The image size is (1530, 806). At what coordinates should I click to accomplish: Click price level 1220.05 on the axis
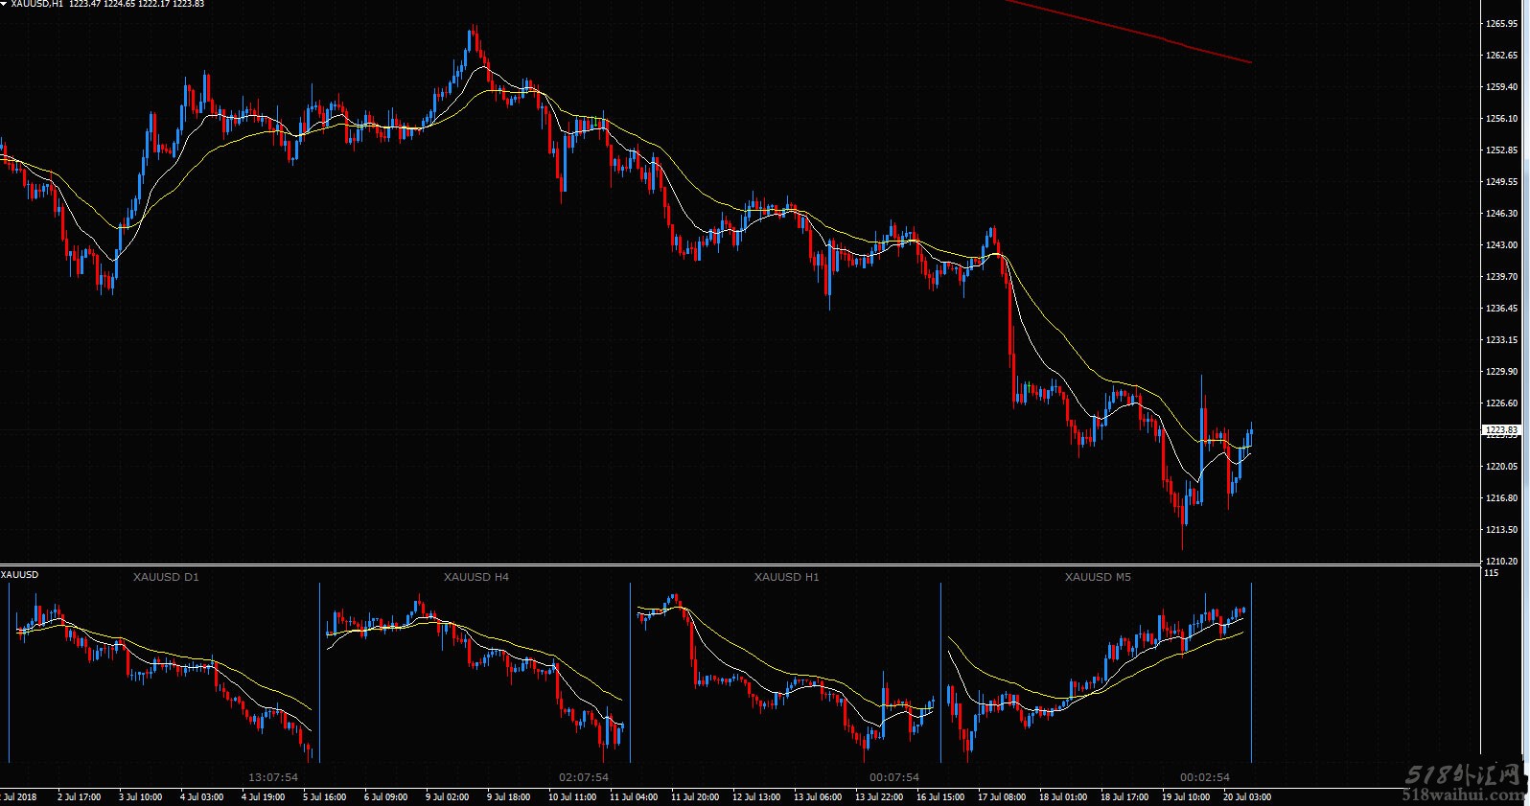1501,467
